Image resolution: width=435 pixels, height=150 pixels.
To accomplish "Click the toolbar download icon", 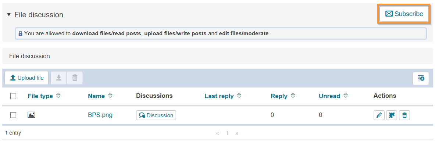I will coord(58,78).
